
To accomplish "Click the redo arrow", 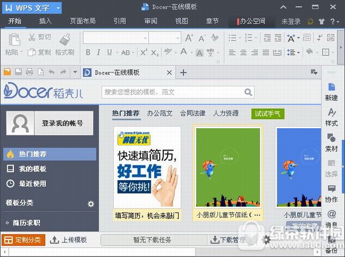I will click(x=64, y=72).
